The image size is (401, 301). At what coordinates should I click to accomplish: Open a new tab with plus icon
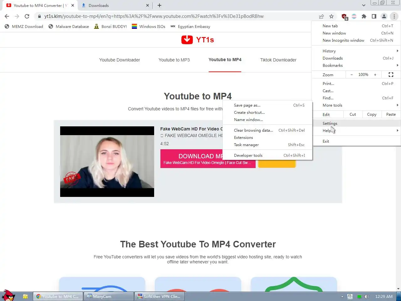coord(159,5)
